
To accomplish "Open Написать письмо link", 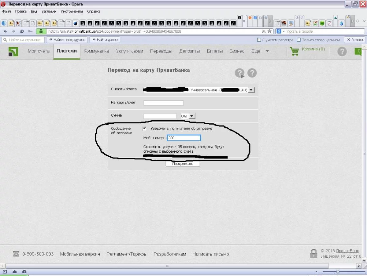I will (211, 254).
